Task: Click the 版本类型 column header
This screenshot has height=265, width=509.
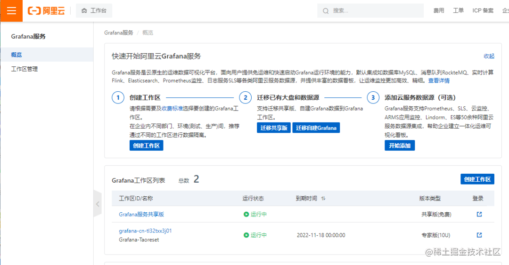Action: click(430, 199)
